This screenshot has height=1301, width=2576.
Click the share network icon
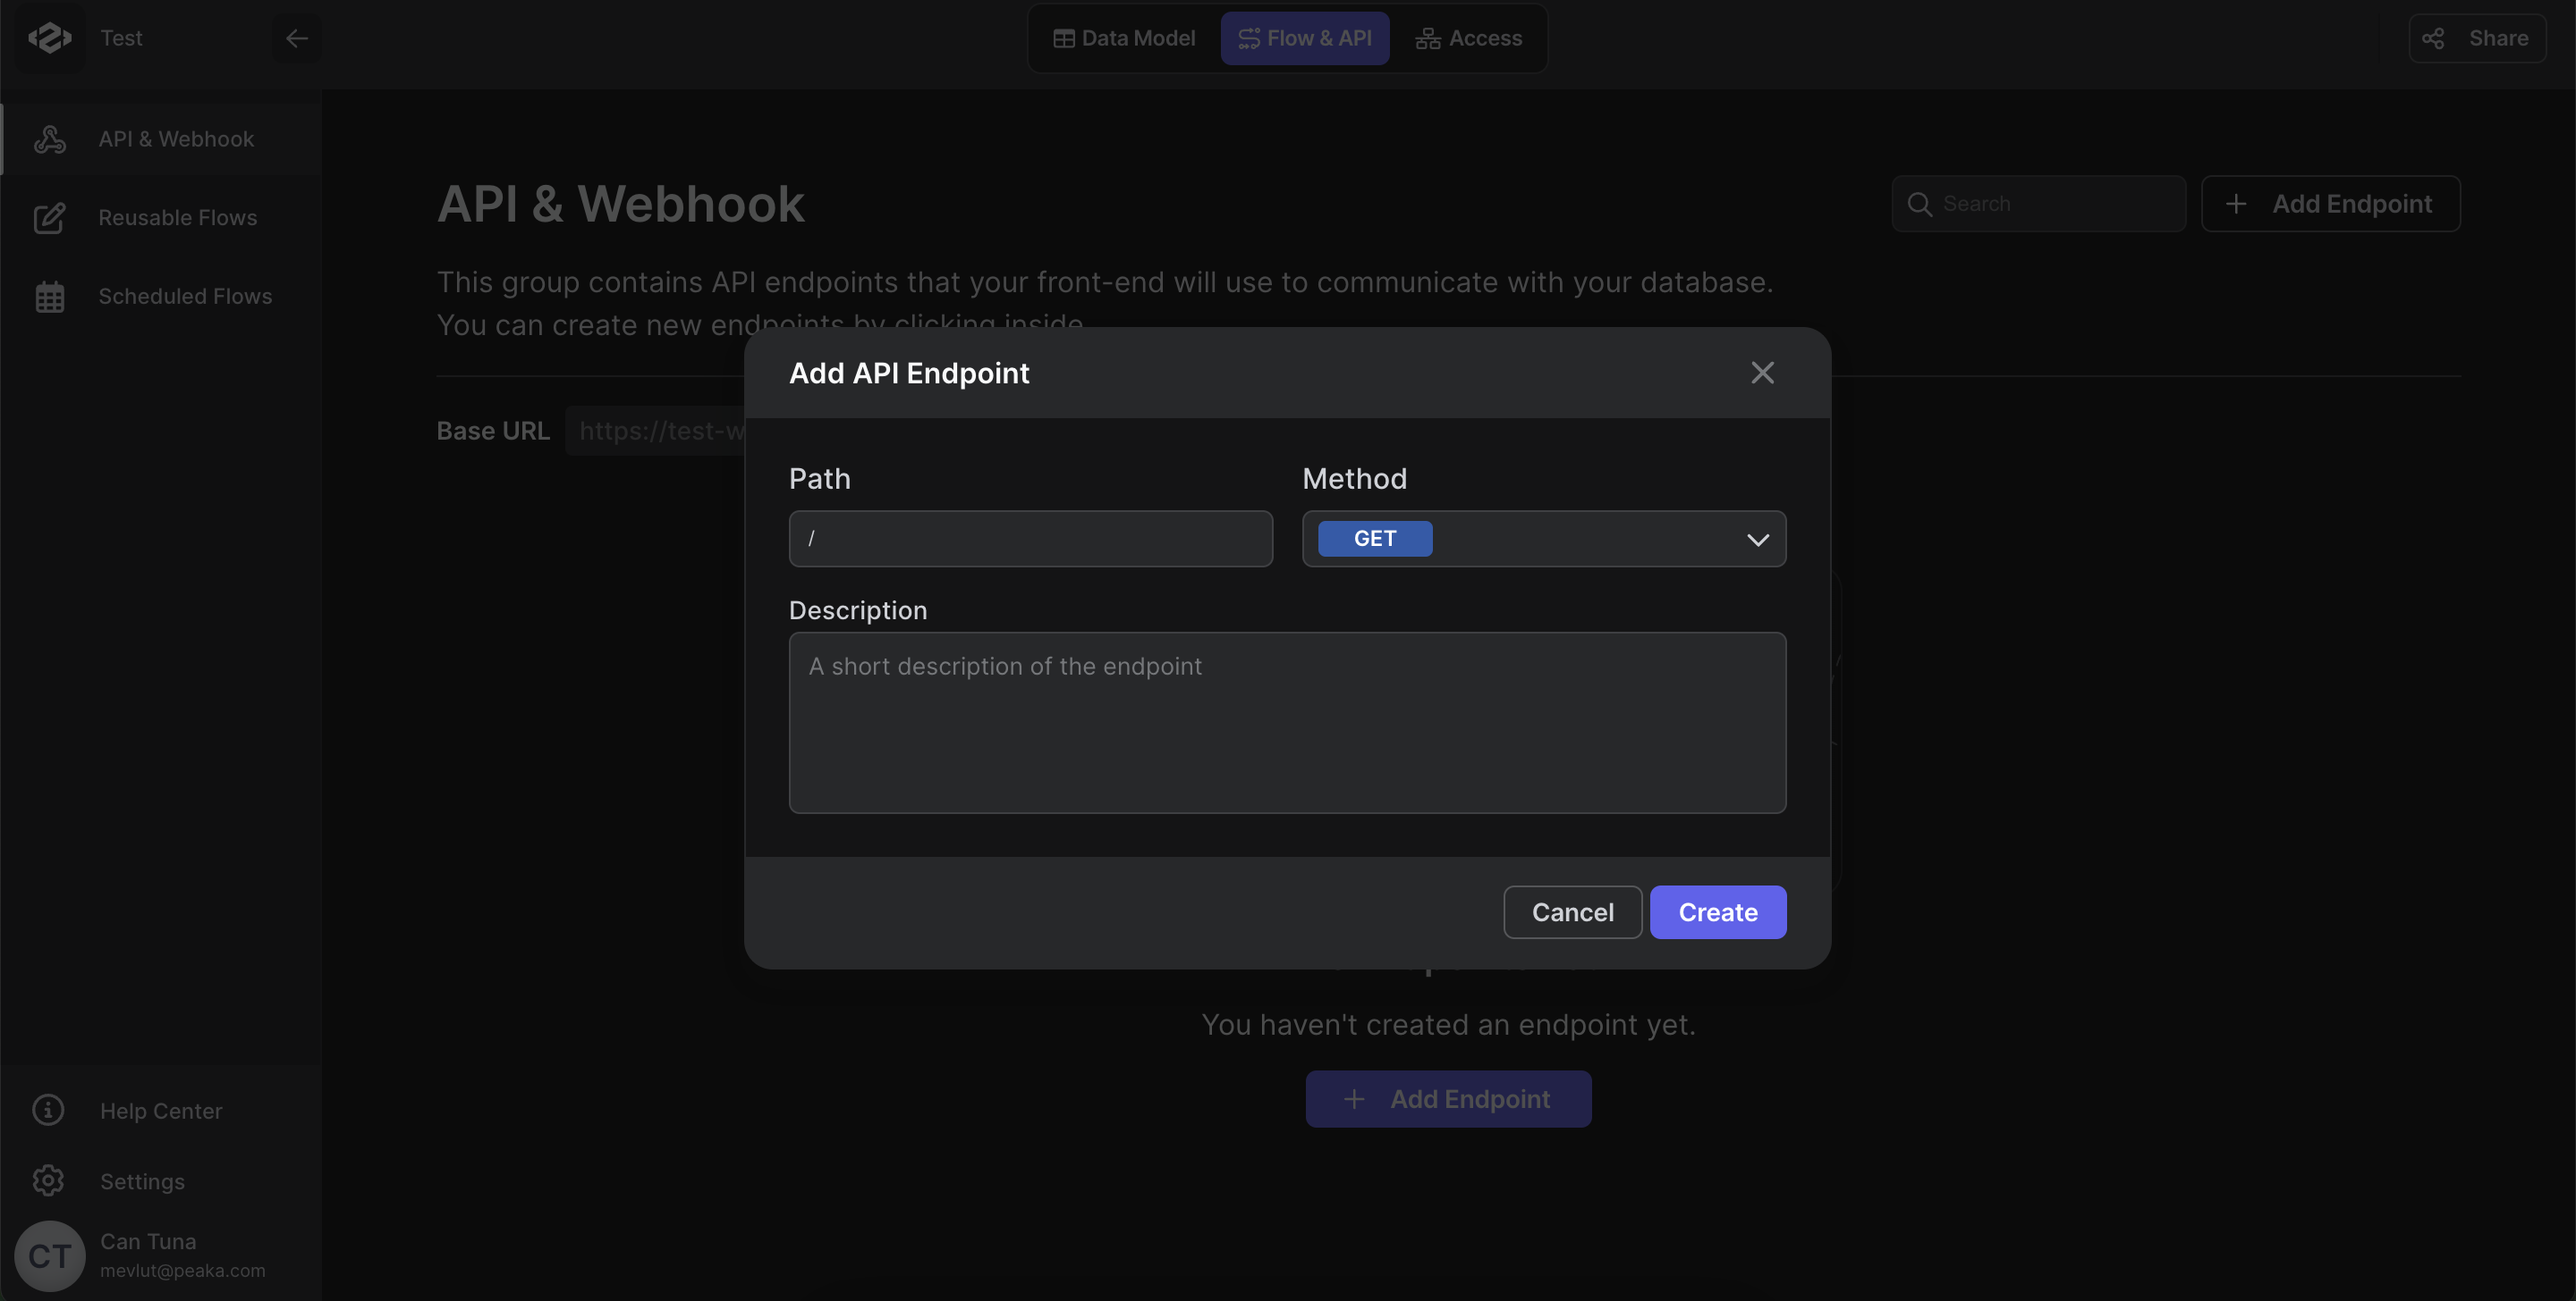click(x=2433, y=38)
